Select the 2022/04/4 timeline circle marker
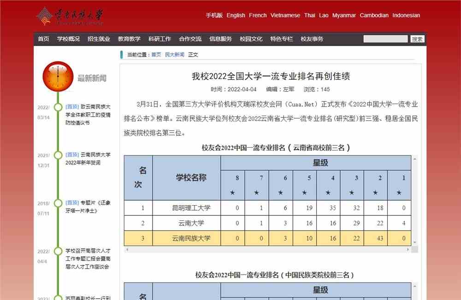461x300 pixels. [x=58, y=251]
